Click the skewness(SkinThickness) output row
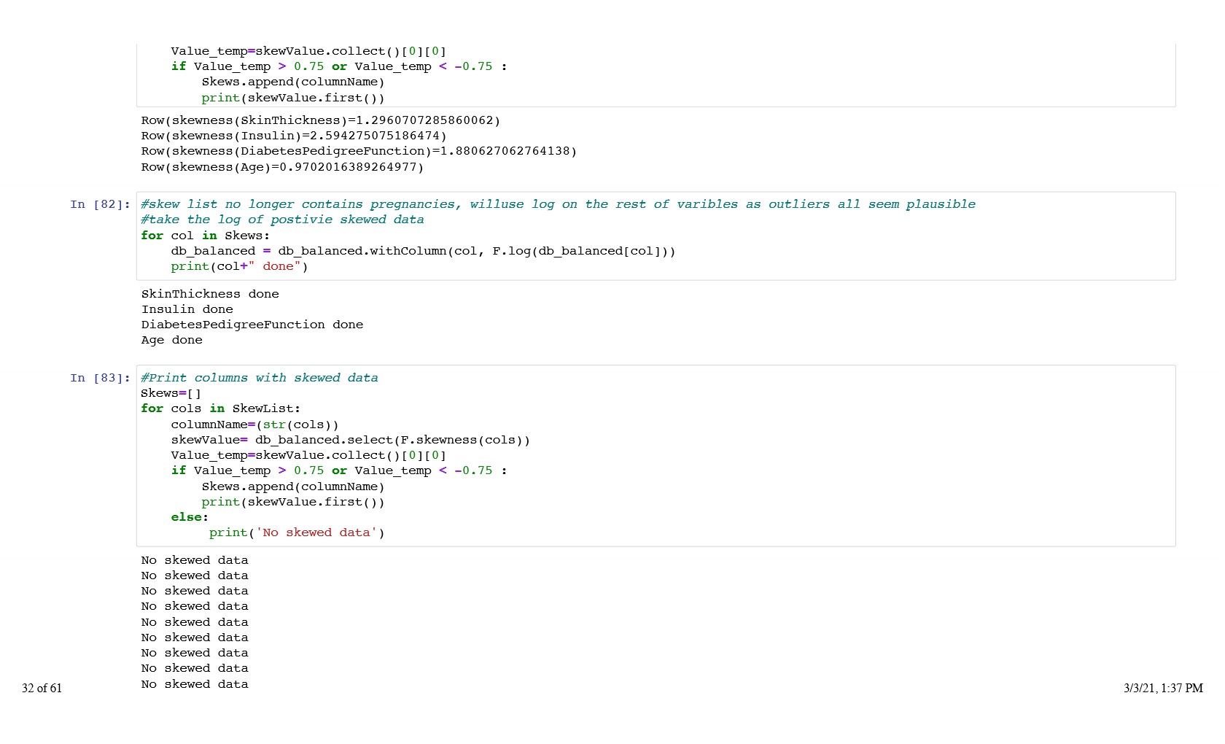The width and height of the screenshot is (1225, 744). point(320,120)
